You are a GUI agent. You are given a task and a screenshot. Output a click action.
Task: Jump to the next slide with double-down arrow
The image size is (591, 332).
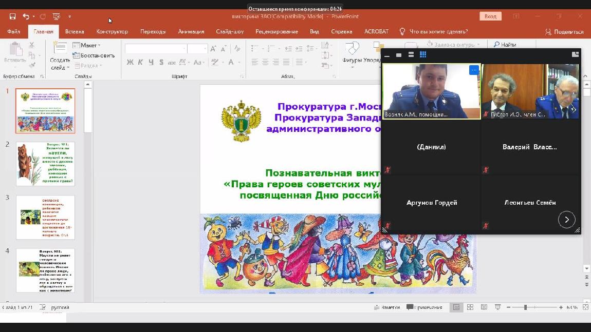point(586,285)
